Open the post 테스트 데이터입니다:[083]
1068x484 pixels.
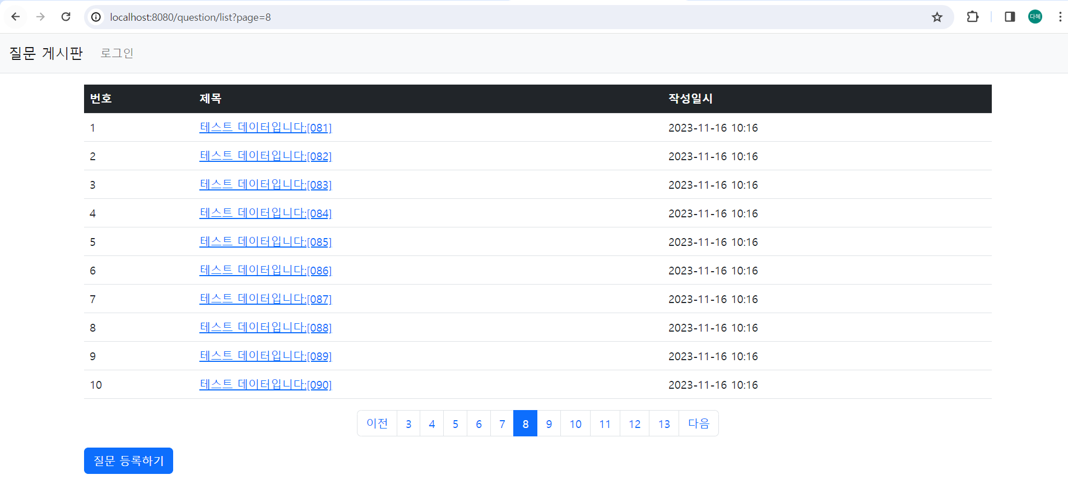coord(266,185)
